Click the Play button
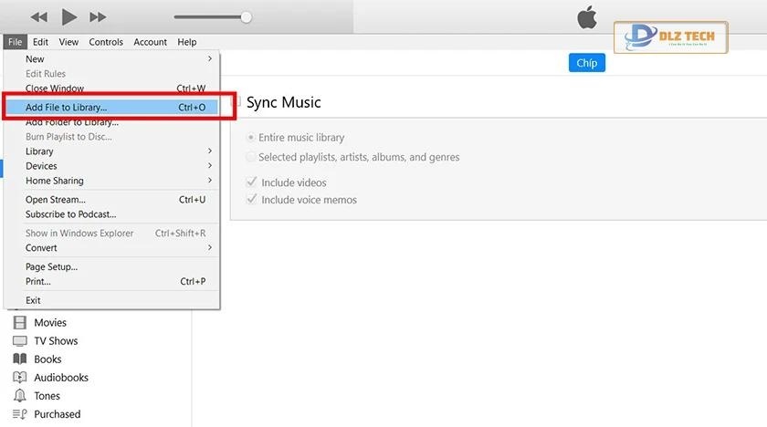Screen dimensions: 767x427 [x=69, y=16]
